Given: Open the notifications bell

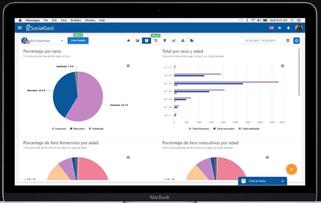Looking at the screenshot, I should (288, 28).
